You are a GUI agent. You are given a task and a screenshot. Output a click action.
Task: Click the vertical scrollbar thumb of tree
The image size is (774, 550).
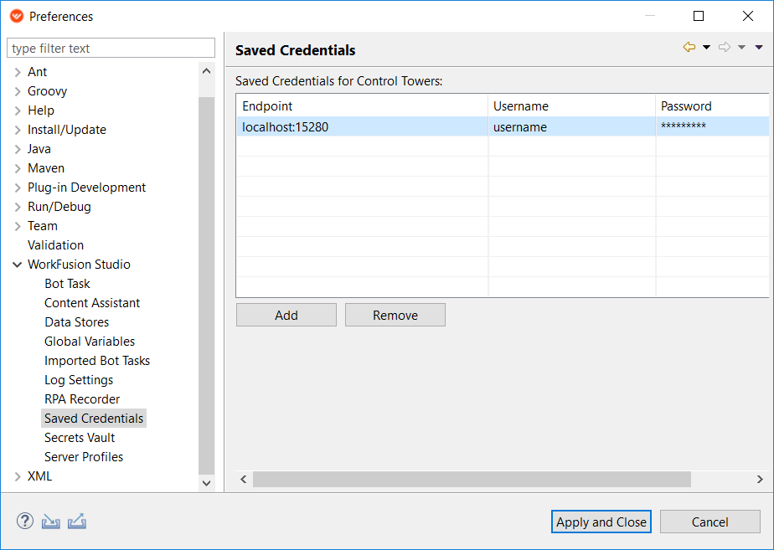[x=206, y=285]
